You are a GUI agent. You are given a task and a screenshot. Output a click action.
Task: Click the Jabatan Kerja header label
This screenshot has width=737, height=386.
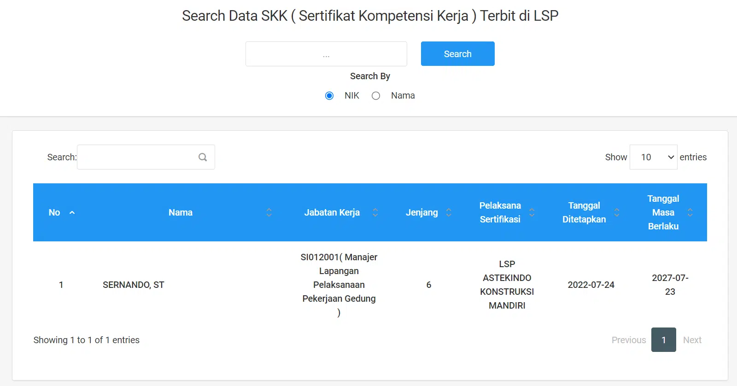point(332,212)
